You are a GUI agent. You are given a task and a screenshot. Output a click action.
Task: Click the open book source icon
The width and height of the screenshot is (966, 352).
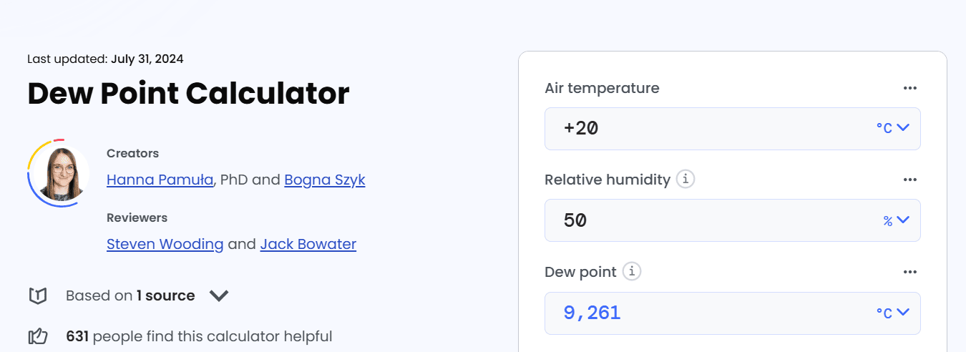pyautogui.click(x=37, y=295)
